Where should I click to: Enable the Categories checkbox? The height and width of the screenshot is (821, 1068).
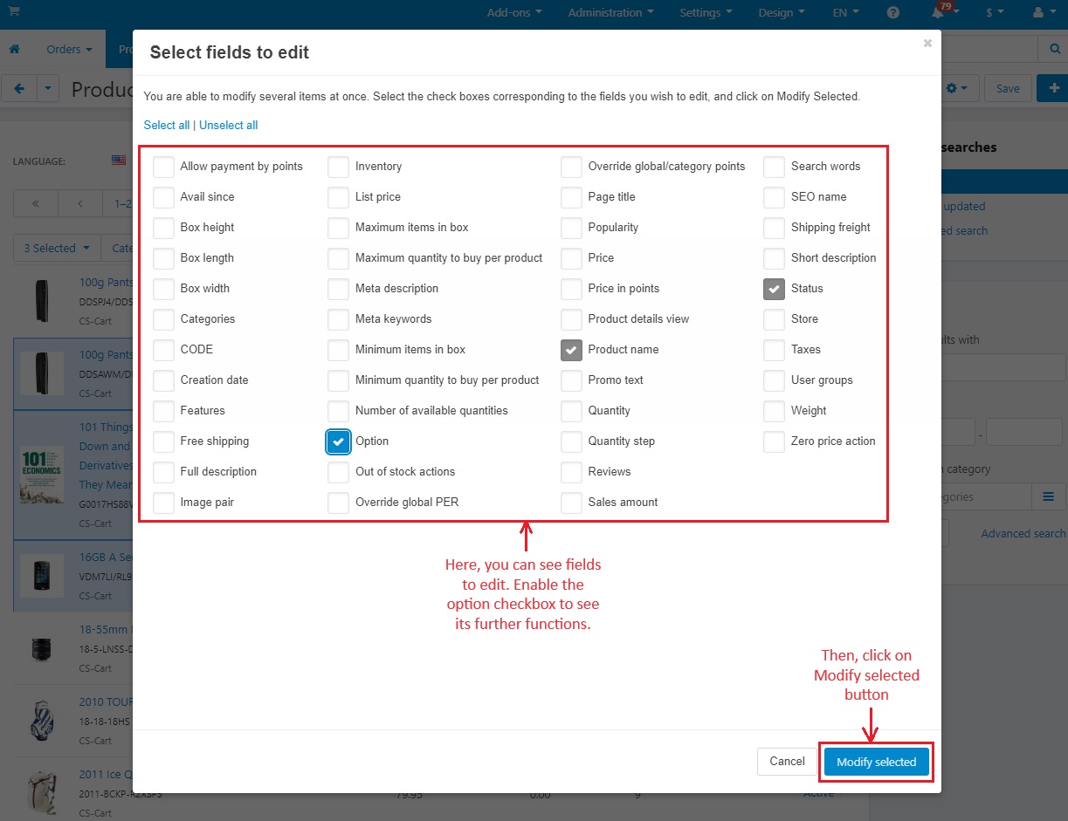click(x=163, y=319)
